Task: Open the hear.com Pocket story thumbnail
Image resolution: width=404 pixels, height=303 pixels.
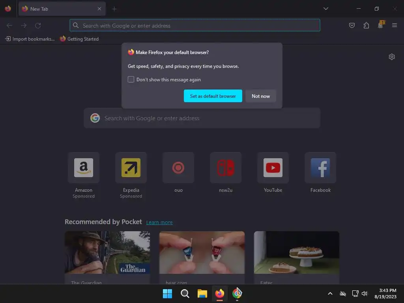Action: coord(202,252)
